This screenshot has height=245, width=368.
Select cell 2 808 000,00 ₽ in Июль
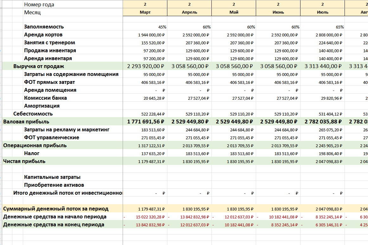[322, 35]
